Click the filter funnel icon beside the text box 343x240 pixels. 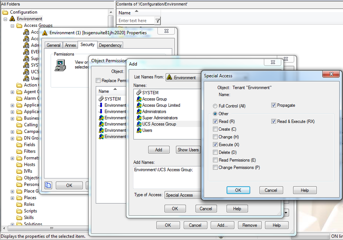coord(157,20)
